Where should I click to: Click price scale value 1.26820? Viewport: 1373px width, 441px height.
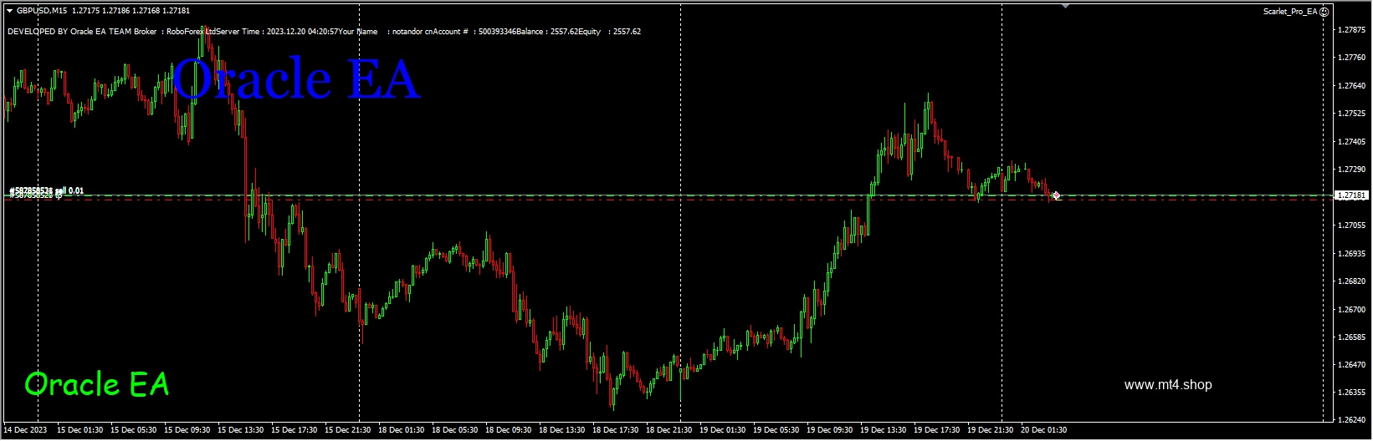click(1352, 281)
